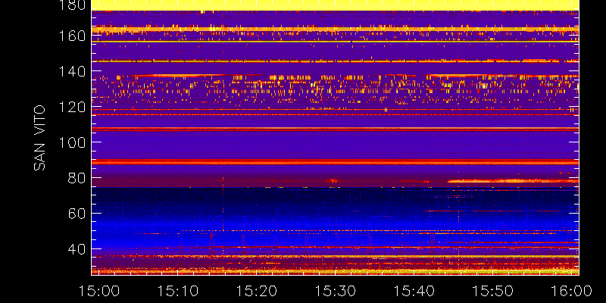Click the 80 frequency axis label

(77, 178)
